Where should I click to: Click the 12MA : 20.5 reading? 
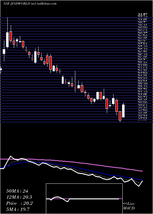tap(19, 197)
